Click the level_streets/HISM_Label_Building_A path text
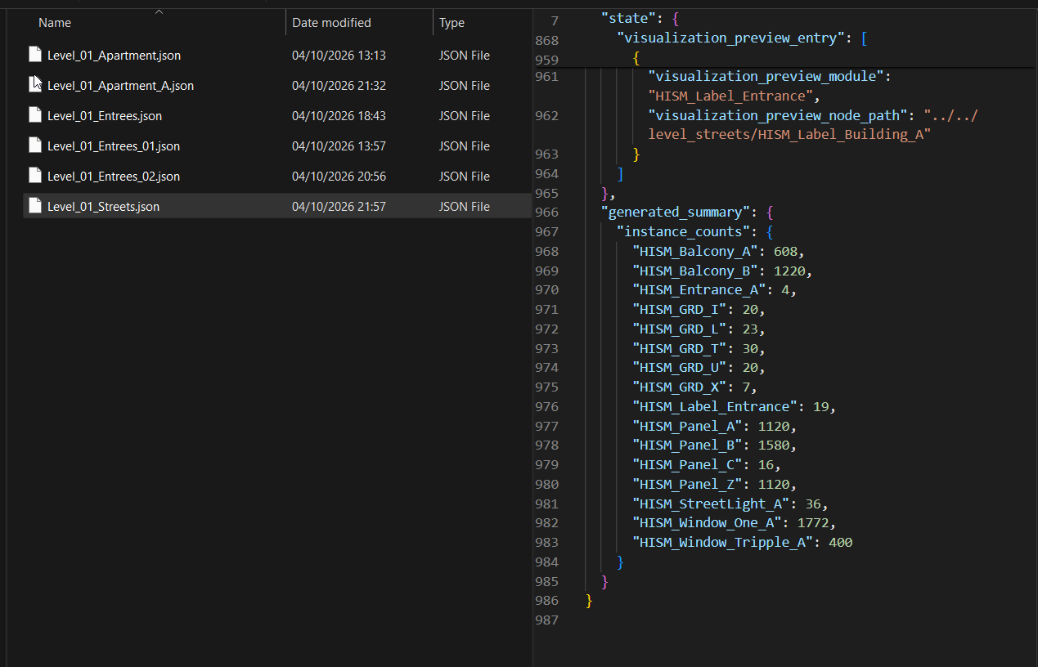Screen dimensions: 1038x667 point(790,135)
